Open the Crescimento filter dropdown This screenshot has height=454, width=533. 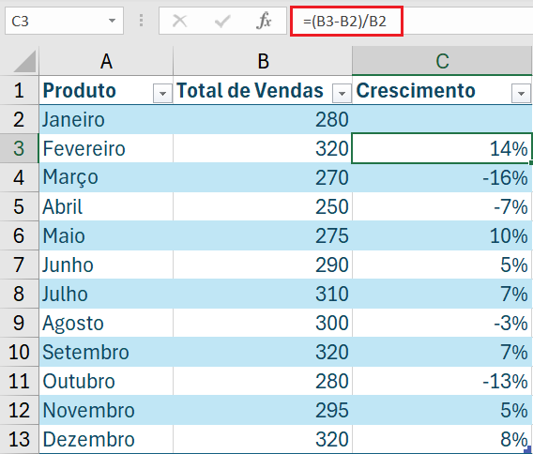pyautogui.click(x=521, y=93)
